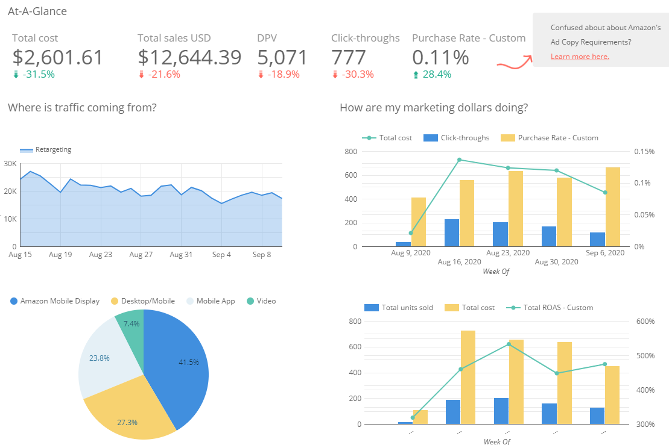669x445 pixels.
Task: Click the -21.6% change indicator
Action: (160, 75)
